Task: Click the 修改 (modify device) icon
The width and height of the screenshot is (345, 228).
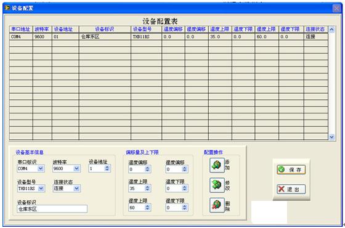Action: (217, 185)
